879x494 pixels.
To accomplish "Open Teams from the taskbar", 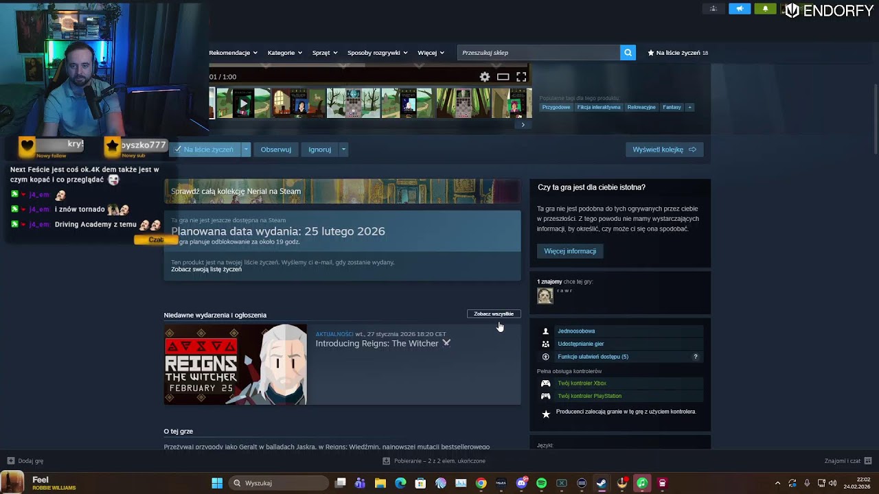I will pos(360,483).
